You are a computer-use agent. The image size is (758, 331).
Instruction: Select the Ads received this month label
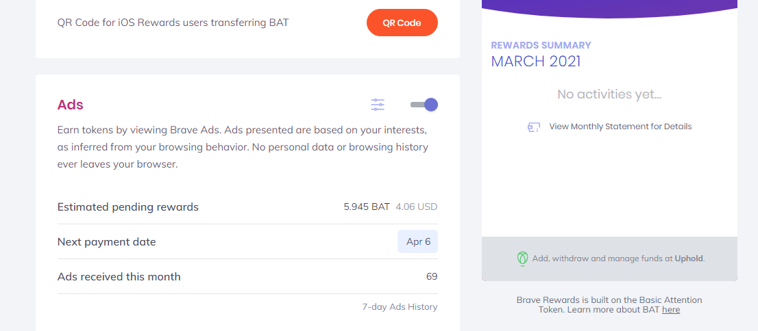click(x=119, y=276)
